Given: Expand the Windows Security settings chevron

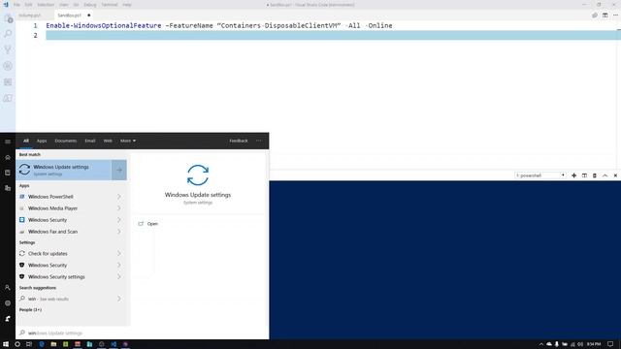Looking at the screenshot, I should (x=118, y=276).
